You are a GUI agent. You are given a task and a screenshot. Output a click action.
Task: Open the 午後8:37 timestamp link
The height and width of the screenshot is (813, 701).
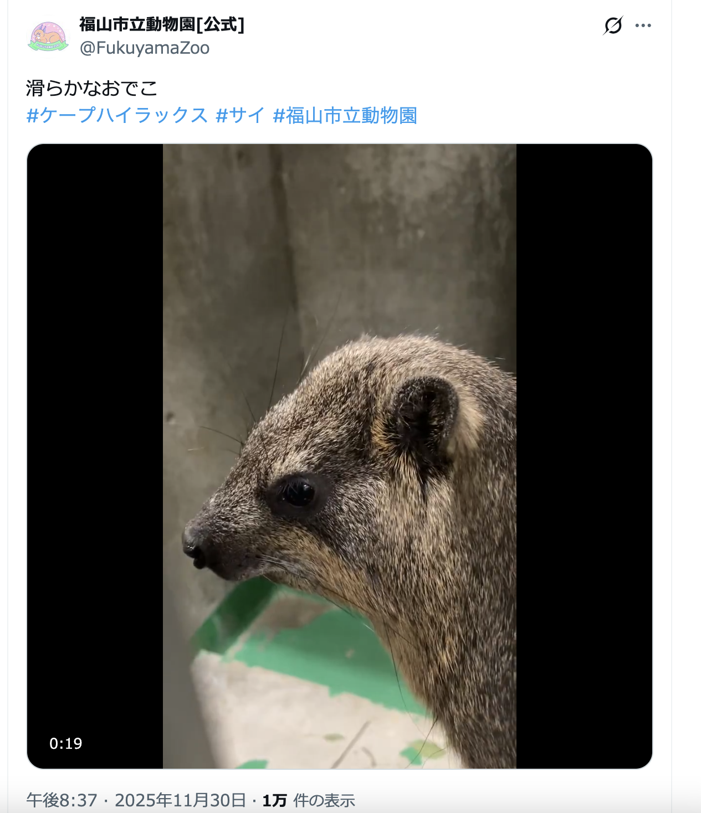[x=62, y=800]
